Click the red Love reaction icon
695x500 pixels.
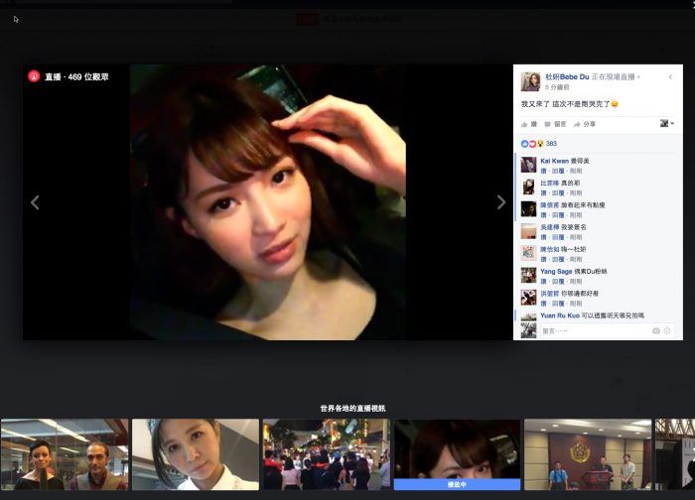[x=532, y=144]
